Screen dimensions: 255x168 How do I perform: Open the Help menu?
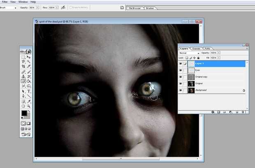33,2
